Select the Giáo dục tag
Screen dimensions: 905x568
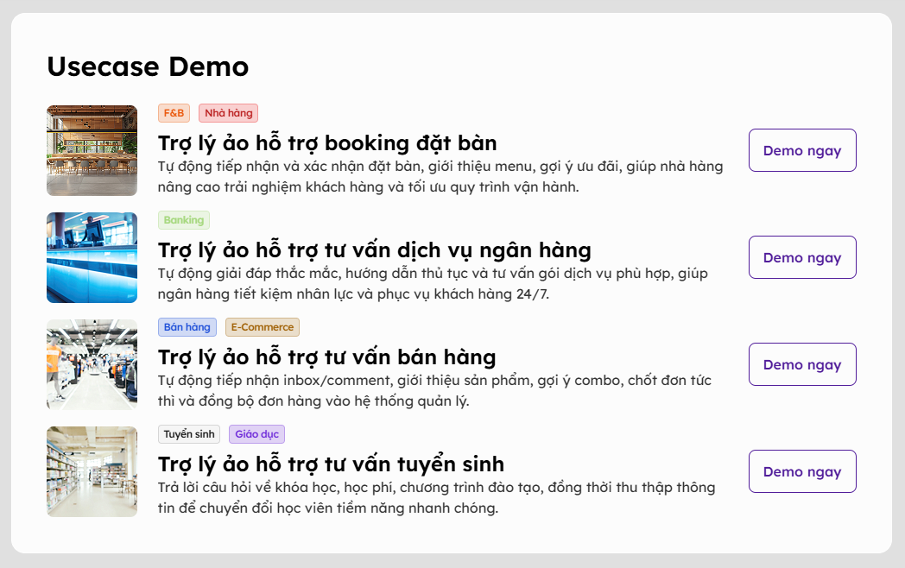256,434
